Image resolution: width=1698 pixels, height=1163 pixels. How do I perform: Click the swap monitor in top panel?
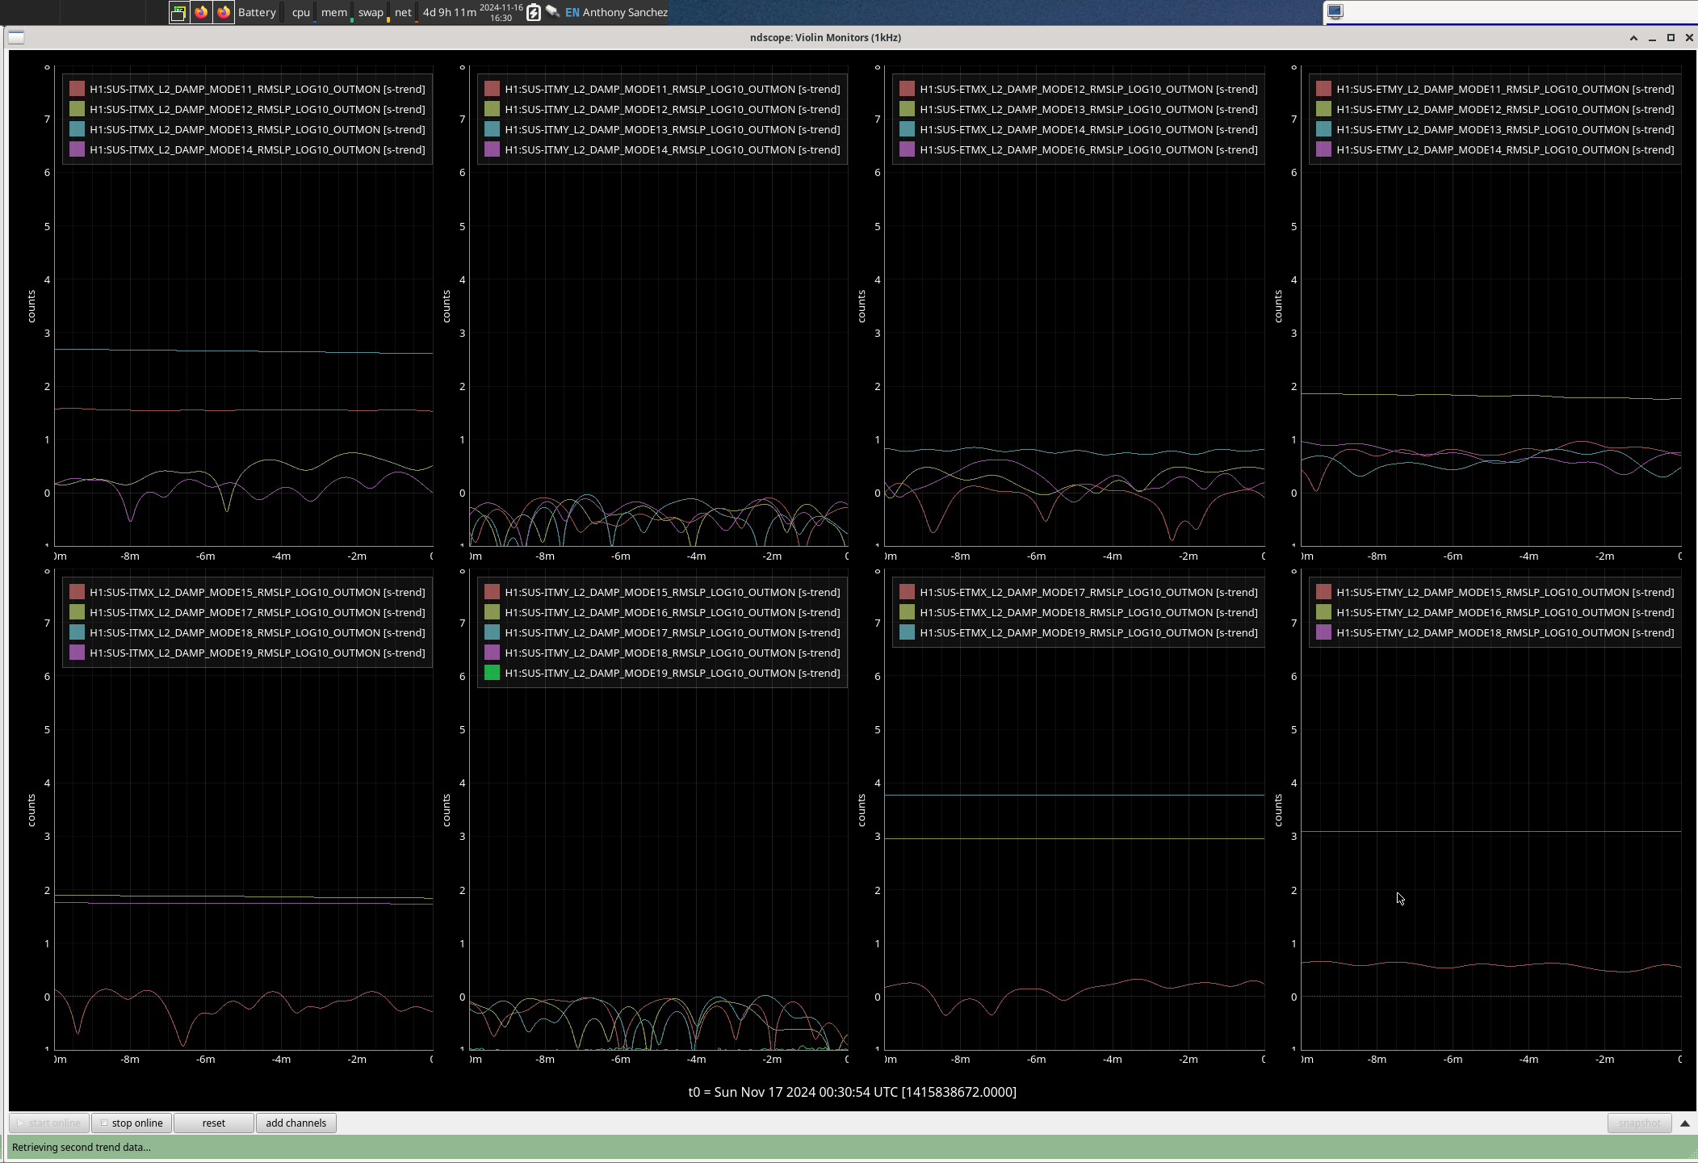(371, 12)
